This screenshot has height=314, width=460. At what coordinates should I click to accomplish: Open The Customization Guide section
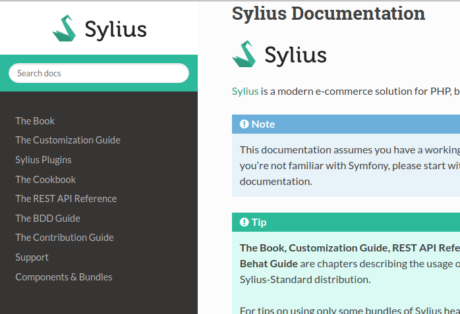click(68, 140)
